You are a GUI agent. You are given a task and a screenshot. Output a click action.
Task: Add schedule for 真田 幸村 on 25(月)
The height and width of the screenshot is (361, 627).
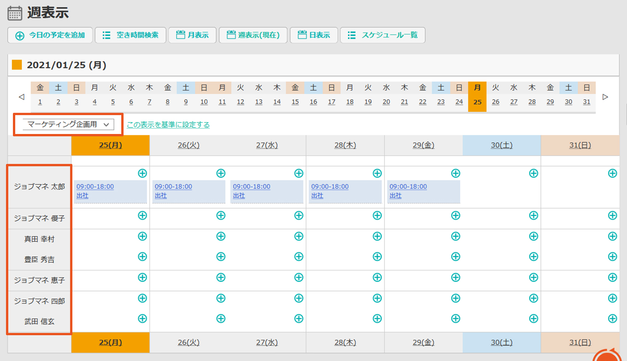[x=142, y=236]
